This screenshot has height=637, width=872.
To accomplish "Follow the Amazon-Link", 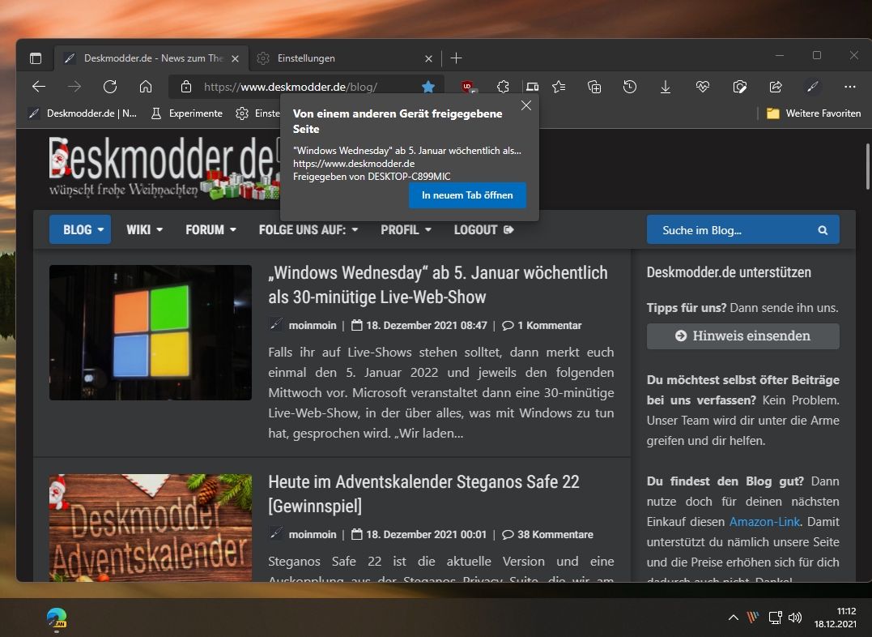I will (764, 522).
